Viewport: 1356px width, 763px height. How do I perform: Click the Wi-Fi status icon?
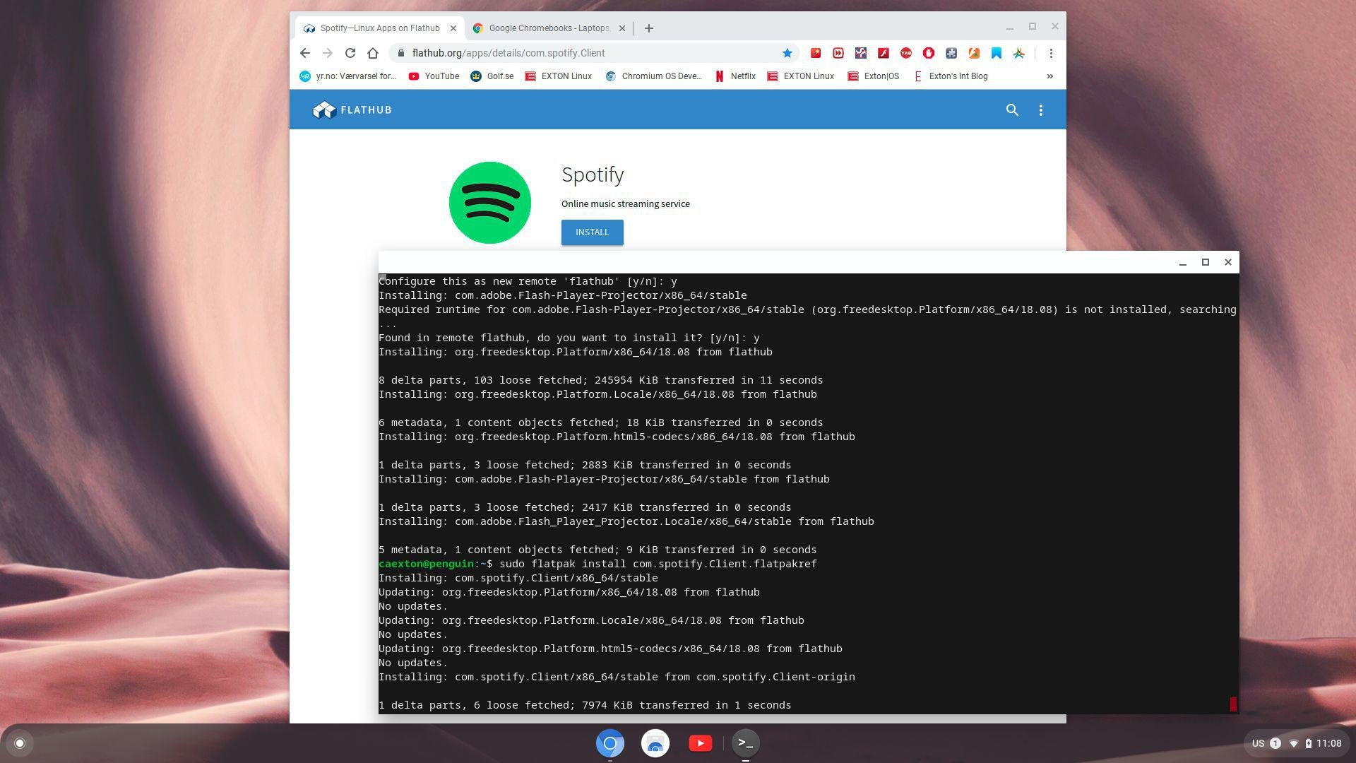(x=1294, y=743)
